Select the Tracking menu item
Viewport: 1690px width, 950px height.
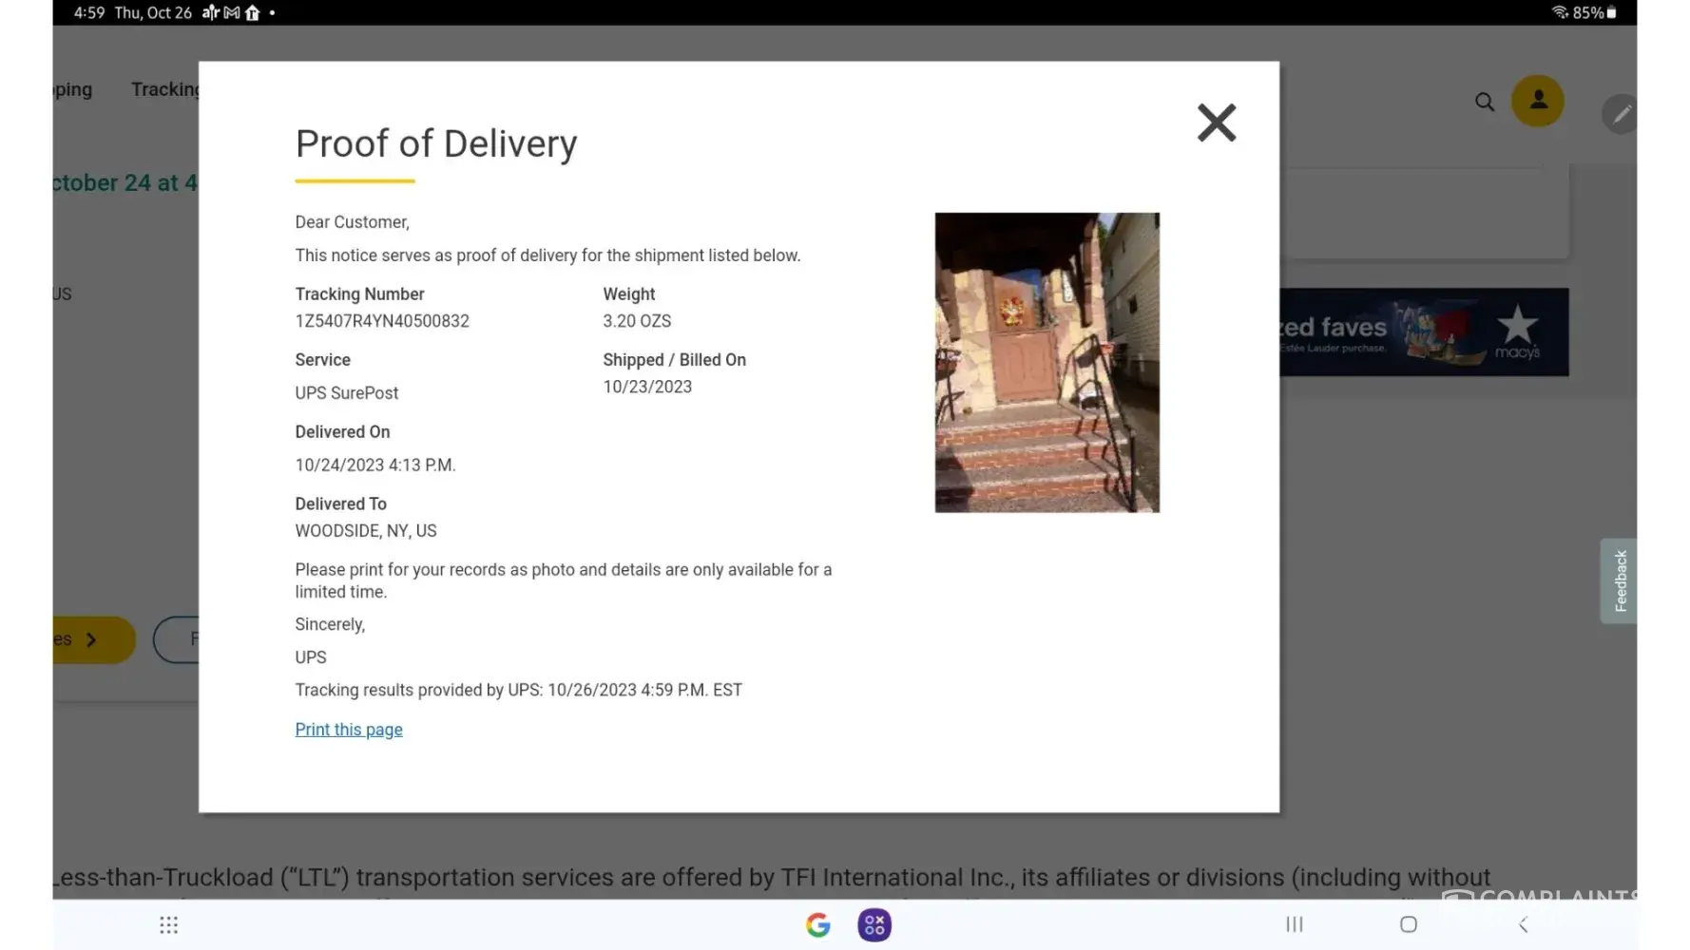(165, 89)
